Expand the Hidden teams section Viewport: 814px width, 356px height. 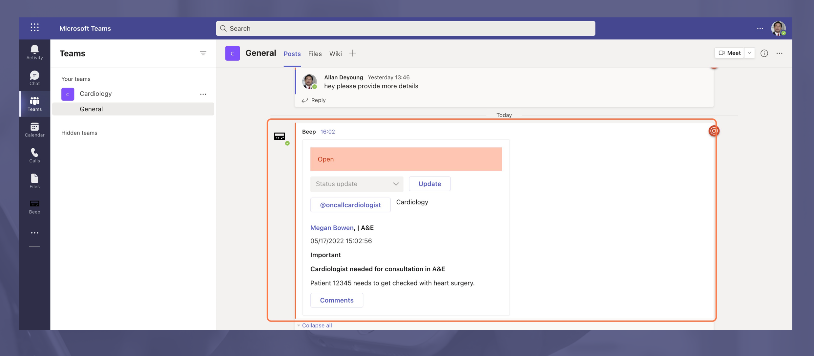(79, 133)
